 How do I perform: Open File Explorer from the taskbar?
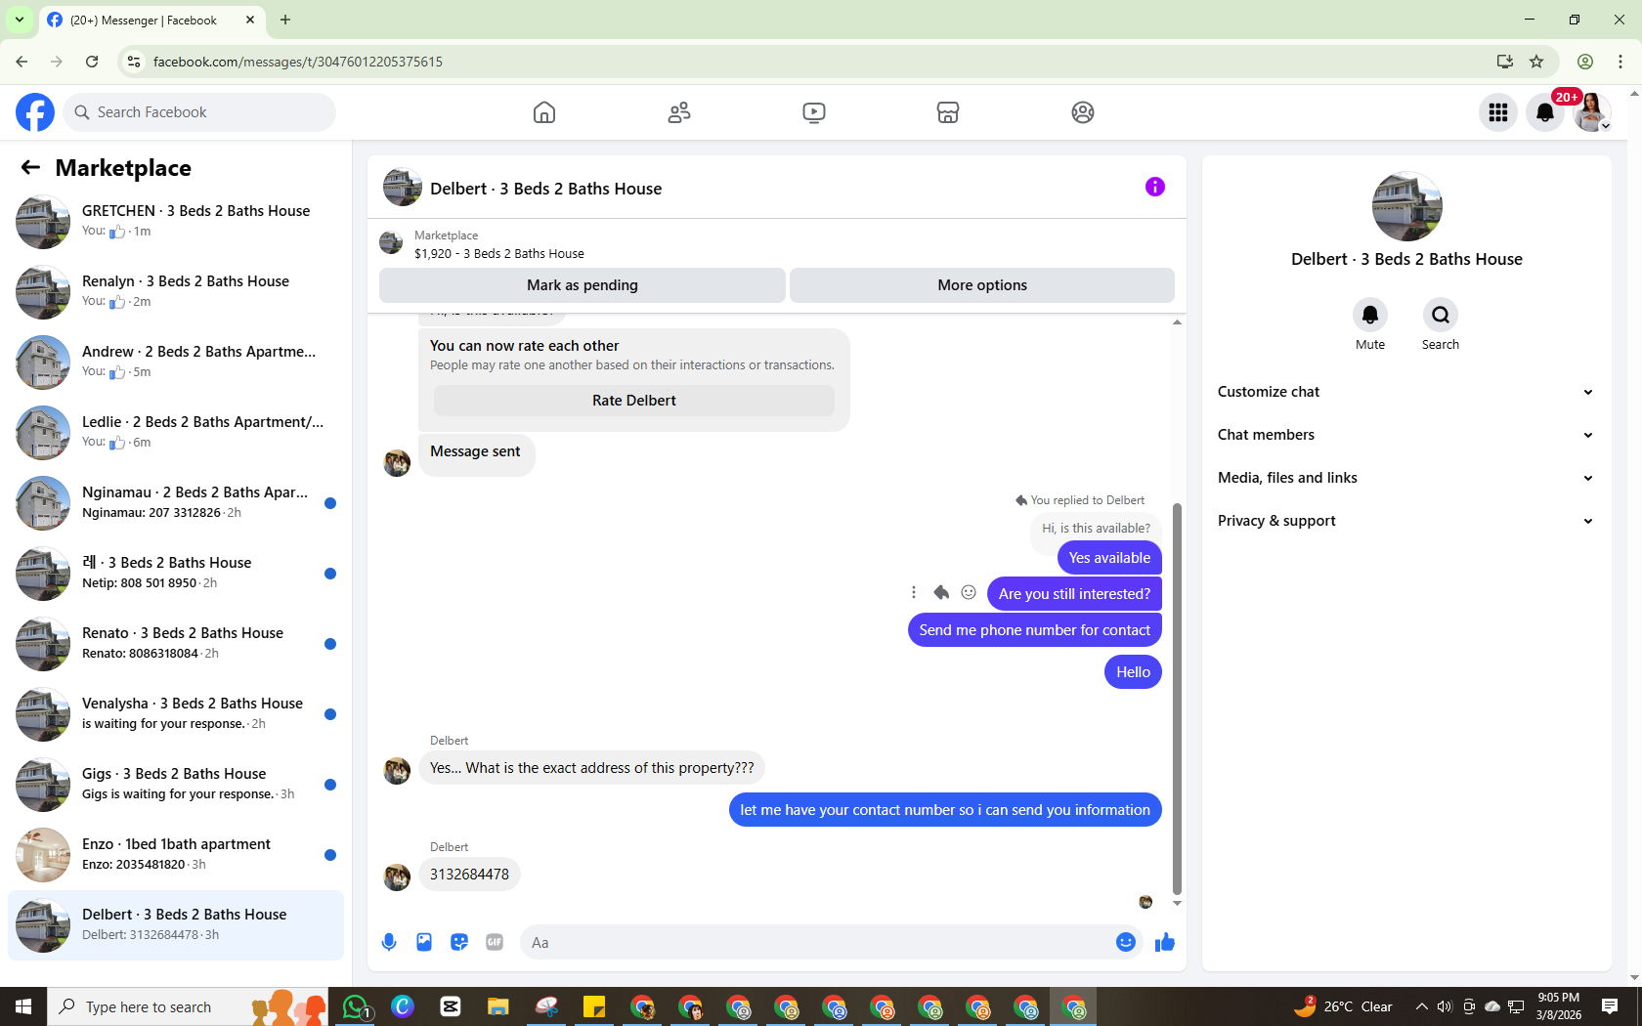click(498, 1006)
